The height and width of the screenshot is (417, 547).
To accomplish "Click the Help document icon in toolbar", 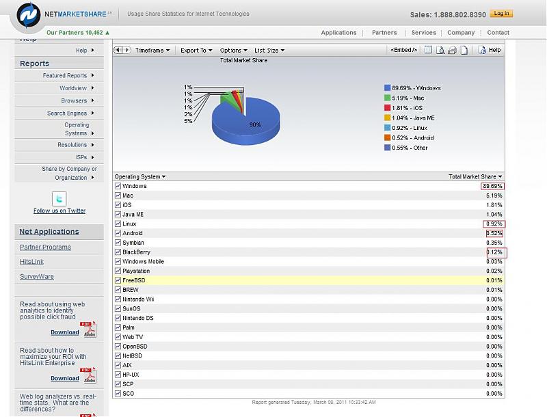I will pos(482,50).
